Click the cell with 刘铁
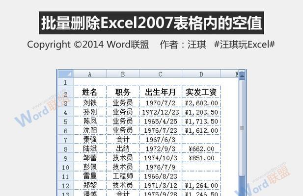 pos(90,103)
